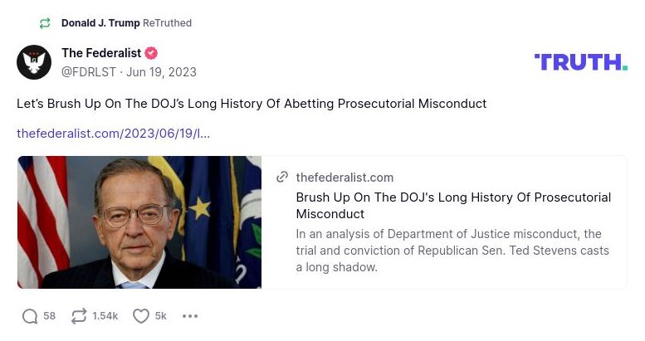
Task: ReTruth this post via the bottom arrows icon
Action: [80, 316]
